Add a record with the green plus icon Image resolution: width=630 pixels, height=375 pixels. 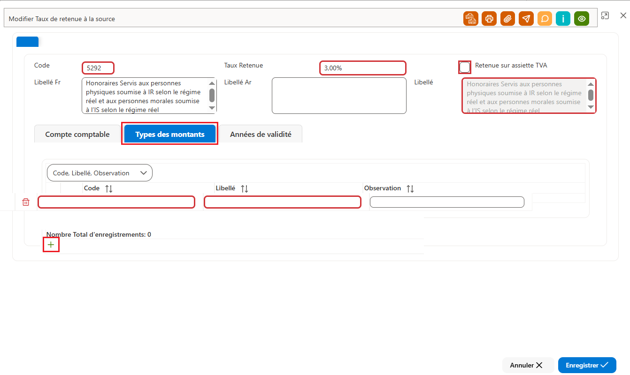click(x=51, y=245)
